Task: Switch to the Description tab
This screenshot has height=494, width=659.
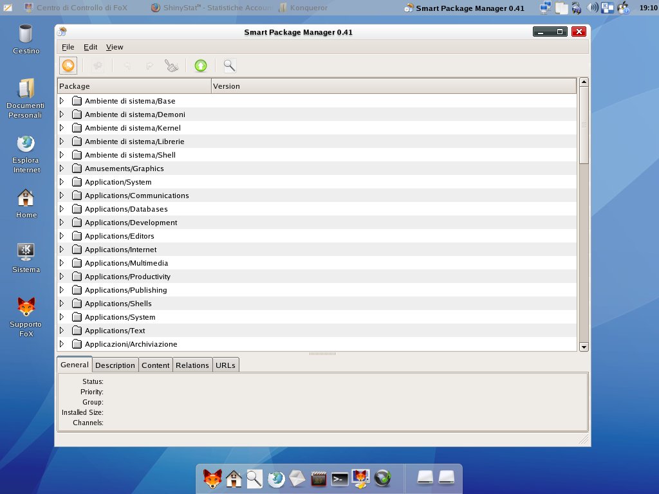Action: (115, 365)
